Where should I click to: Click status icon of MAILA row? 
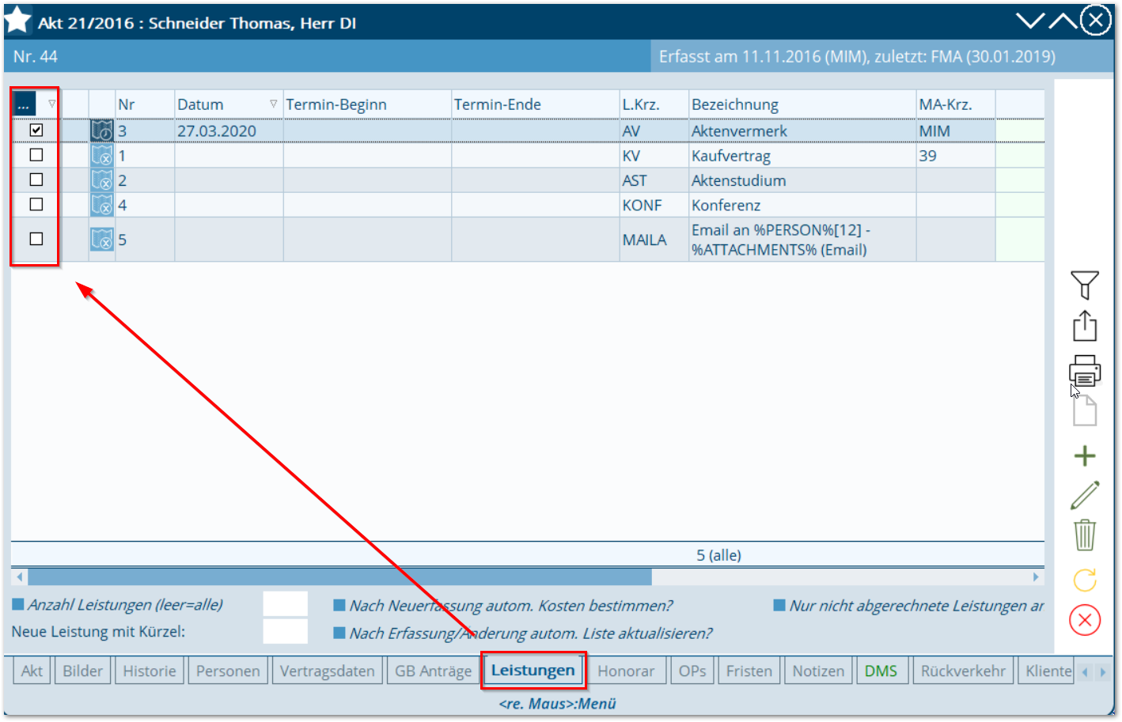(x=102, y=239)
